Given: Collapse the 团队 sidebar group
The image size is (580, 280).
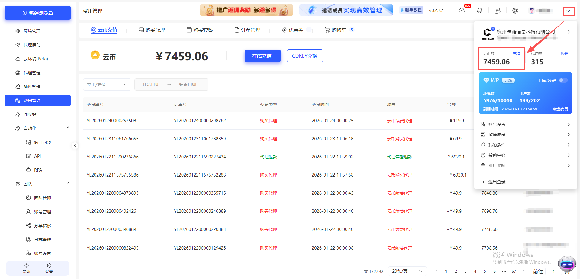Looking at the screenshot, I should tap(68, 183).
